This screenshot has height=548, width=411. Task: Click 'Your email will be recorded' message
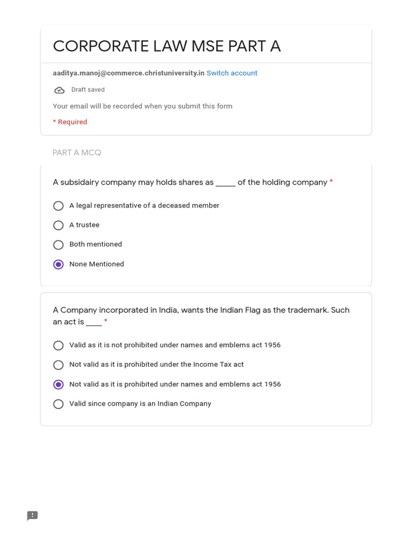click(x=142, y=106)
